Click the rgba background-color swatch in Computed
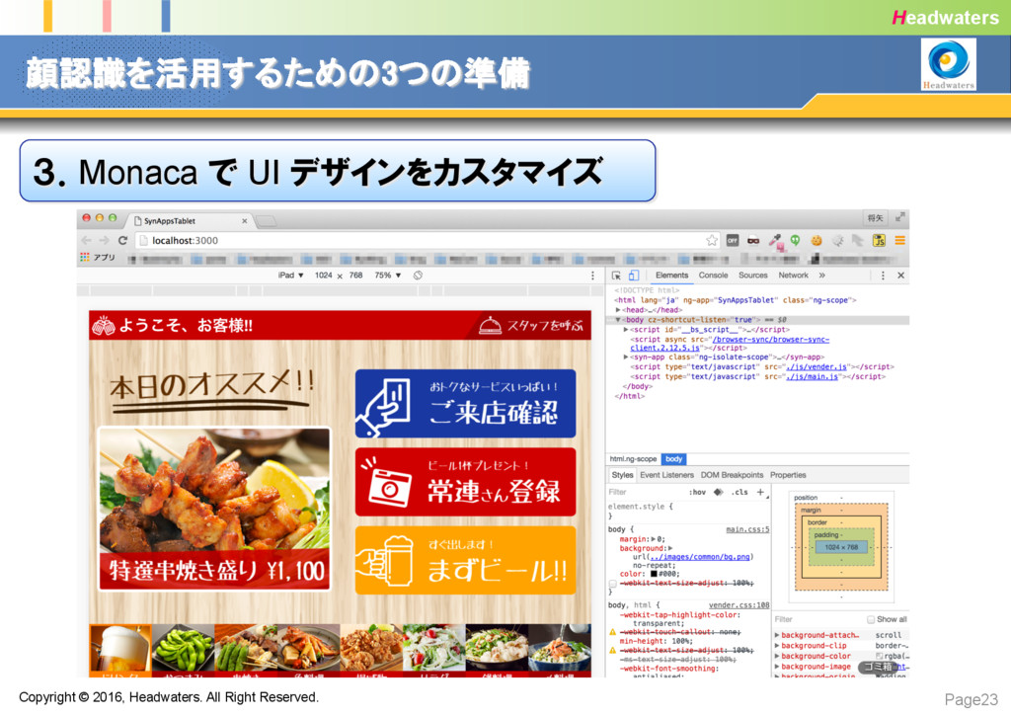 click(x=880, y=657)
